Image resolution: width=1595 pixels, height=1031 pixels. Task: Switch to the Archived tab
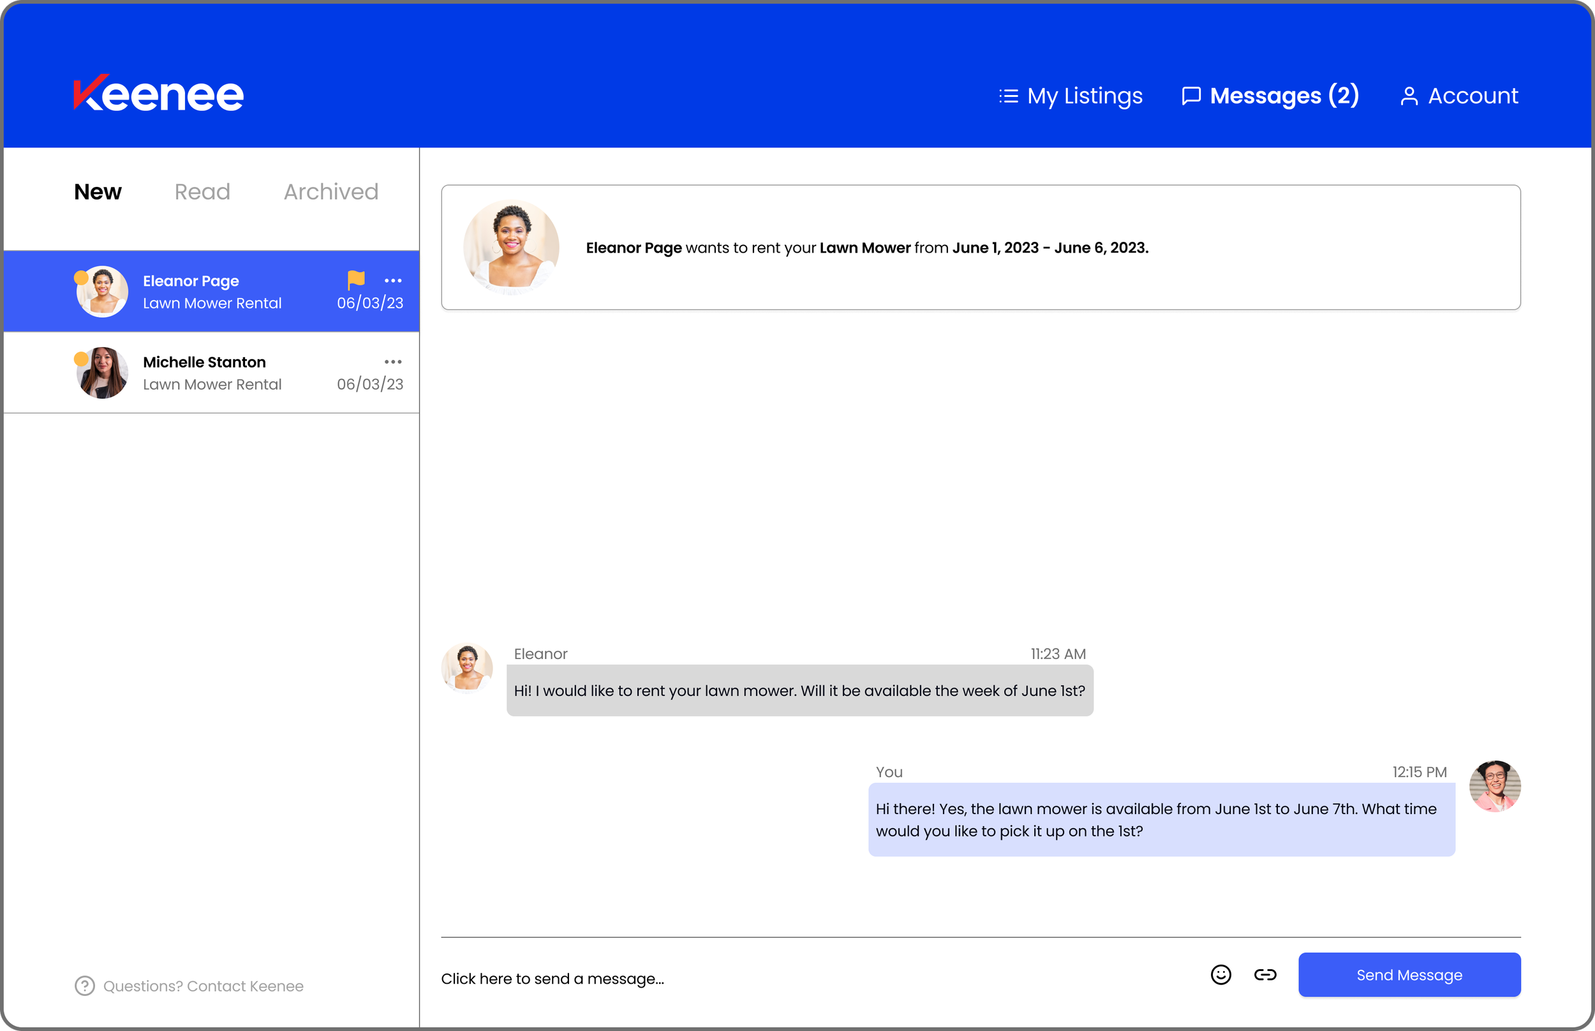[330, 191]
